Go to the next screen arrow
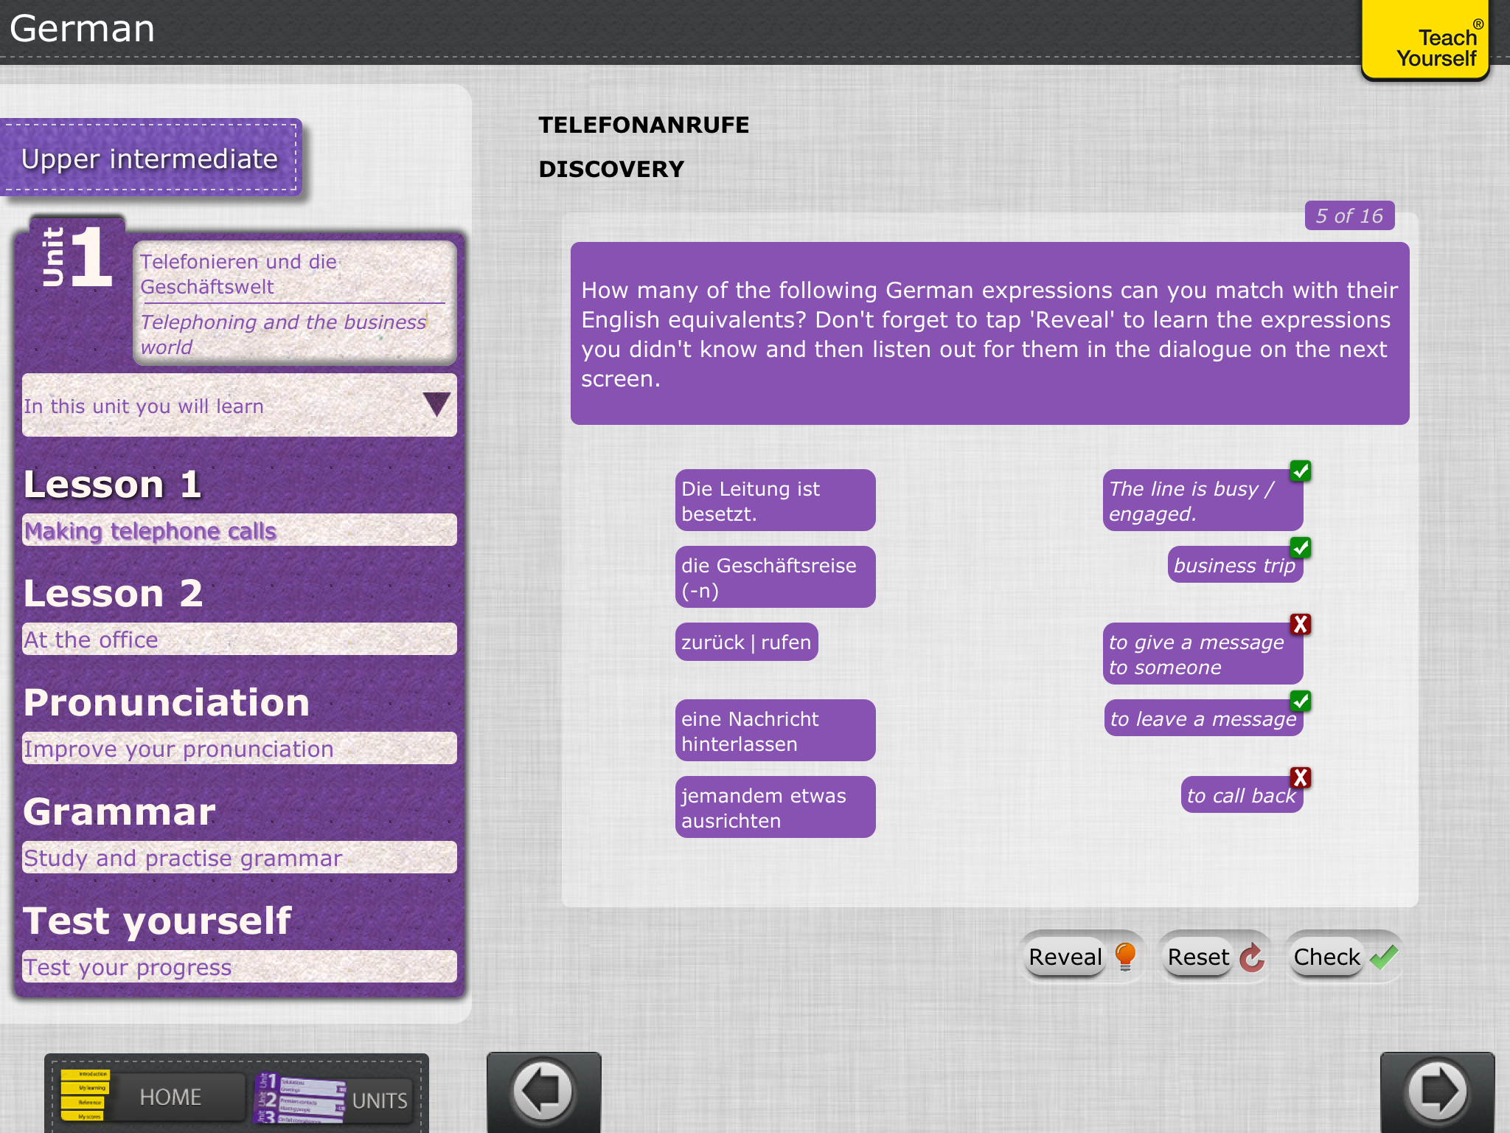Screen dimensions: 1510x1133 pyautogui.click(x=1437, y=1091)
